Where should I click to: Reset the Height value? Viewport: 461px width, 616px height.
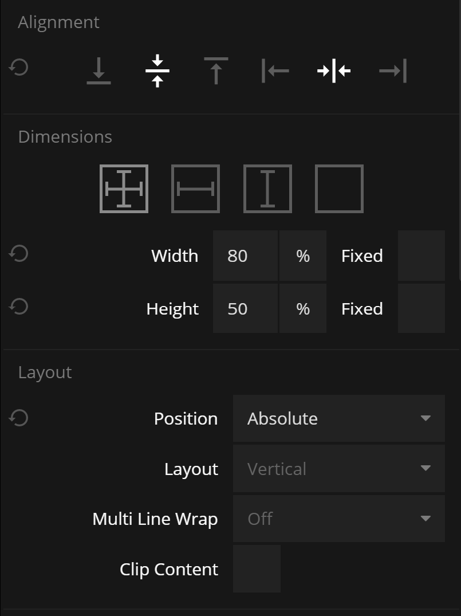coord(19,307)
